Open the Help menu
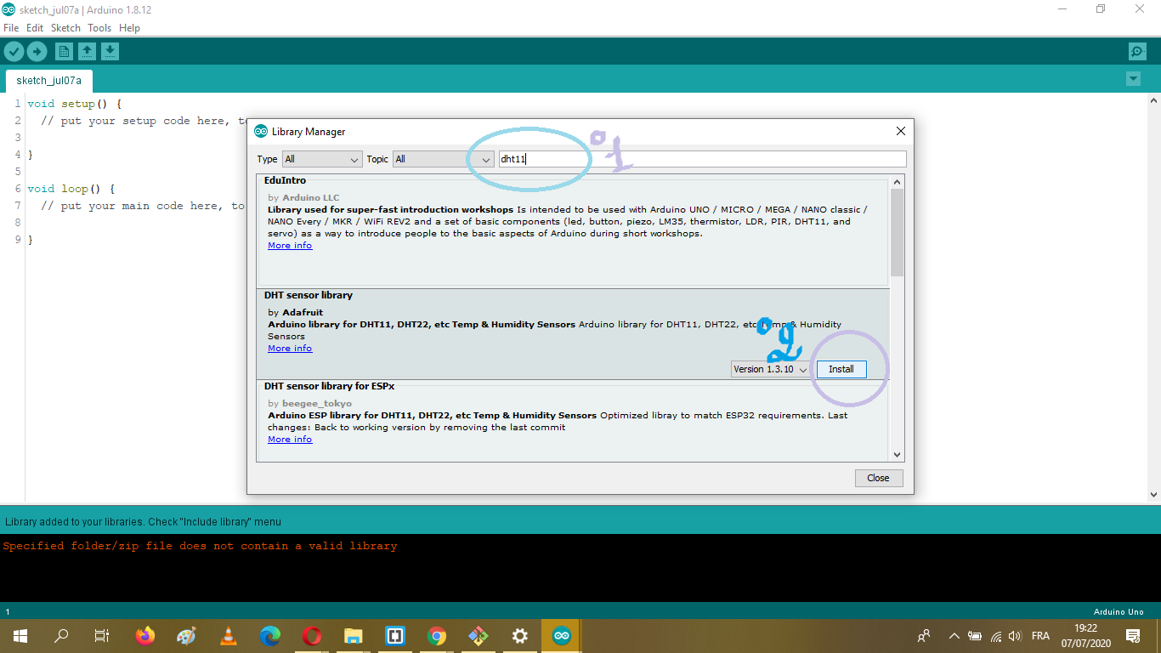 [x=129, y=28]
